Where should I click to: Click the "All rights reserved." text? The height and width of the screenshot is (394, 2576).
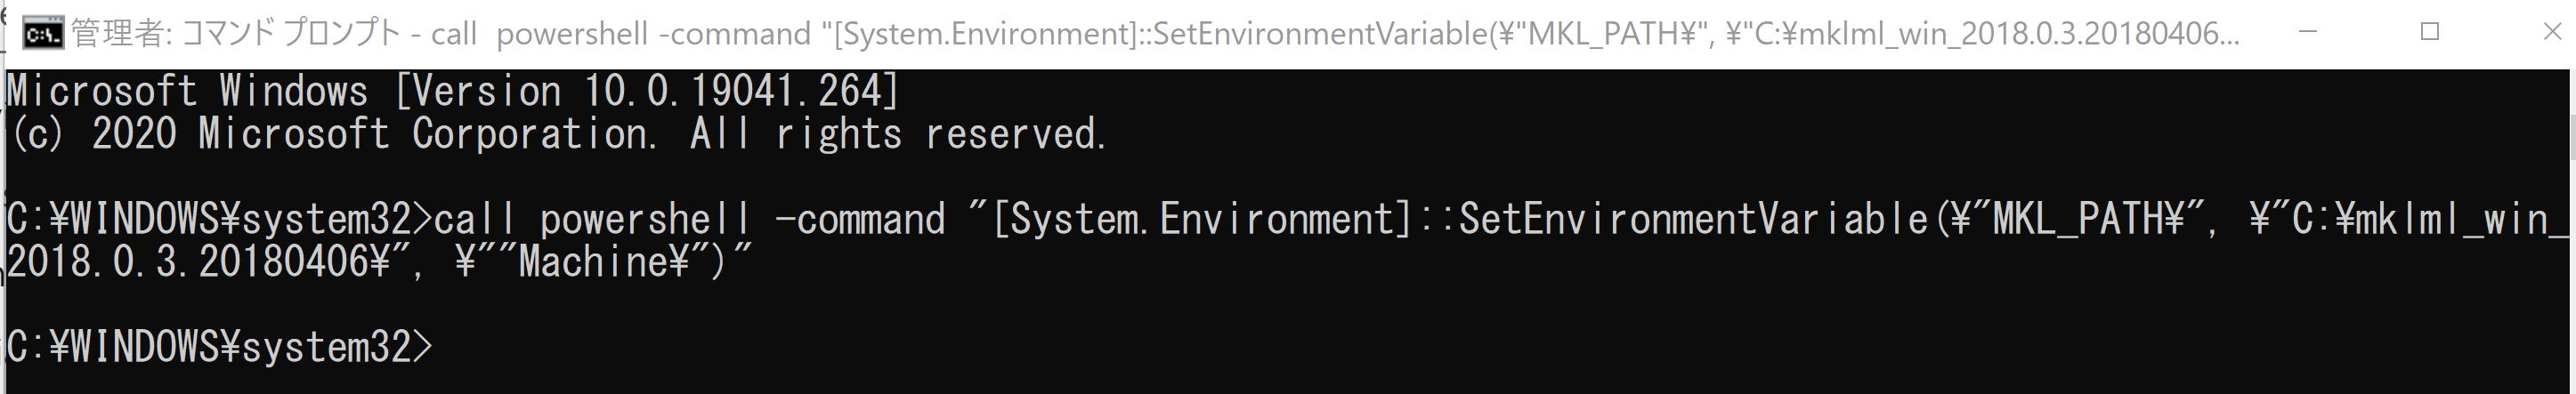click(x=898, y=134)
